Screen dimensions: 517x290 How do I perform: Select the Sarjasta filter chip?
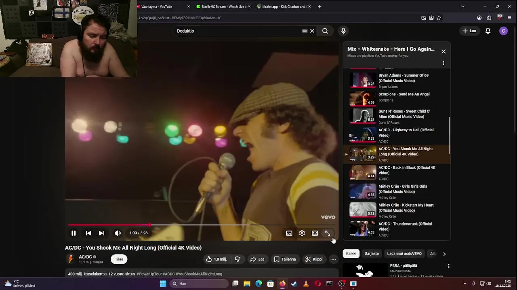372,254
